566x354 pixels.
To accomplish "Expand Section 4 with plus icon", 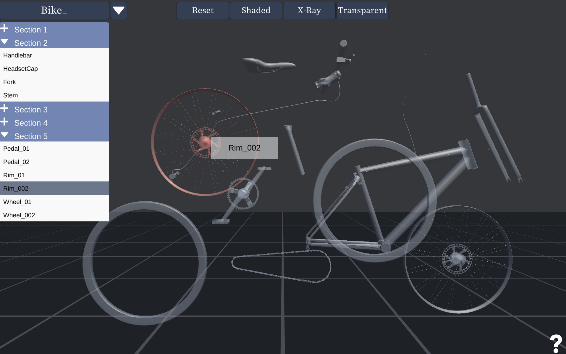I will (4, 122).
